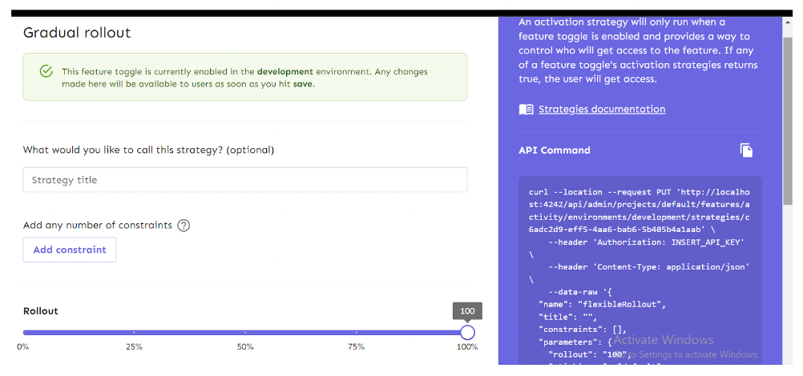Set the rollout slider to the 50% mark
This screenshot has width=803, height=376.
245,332
